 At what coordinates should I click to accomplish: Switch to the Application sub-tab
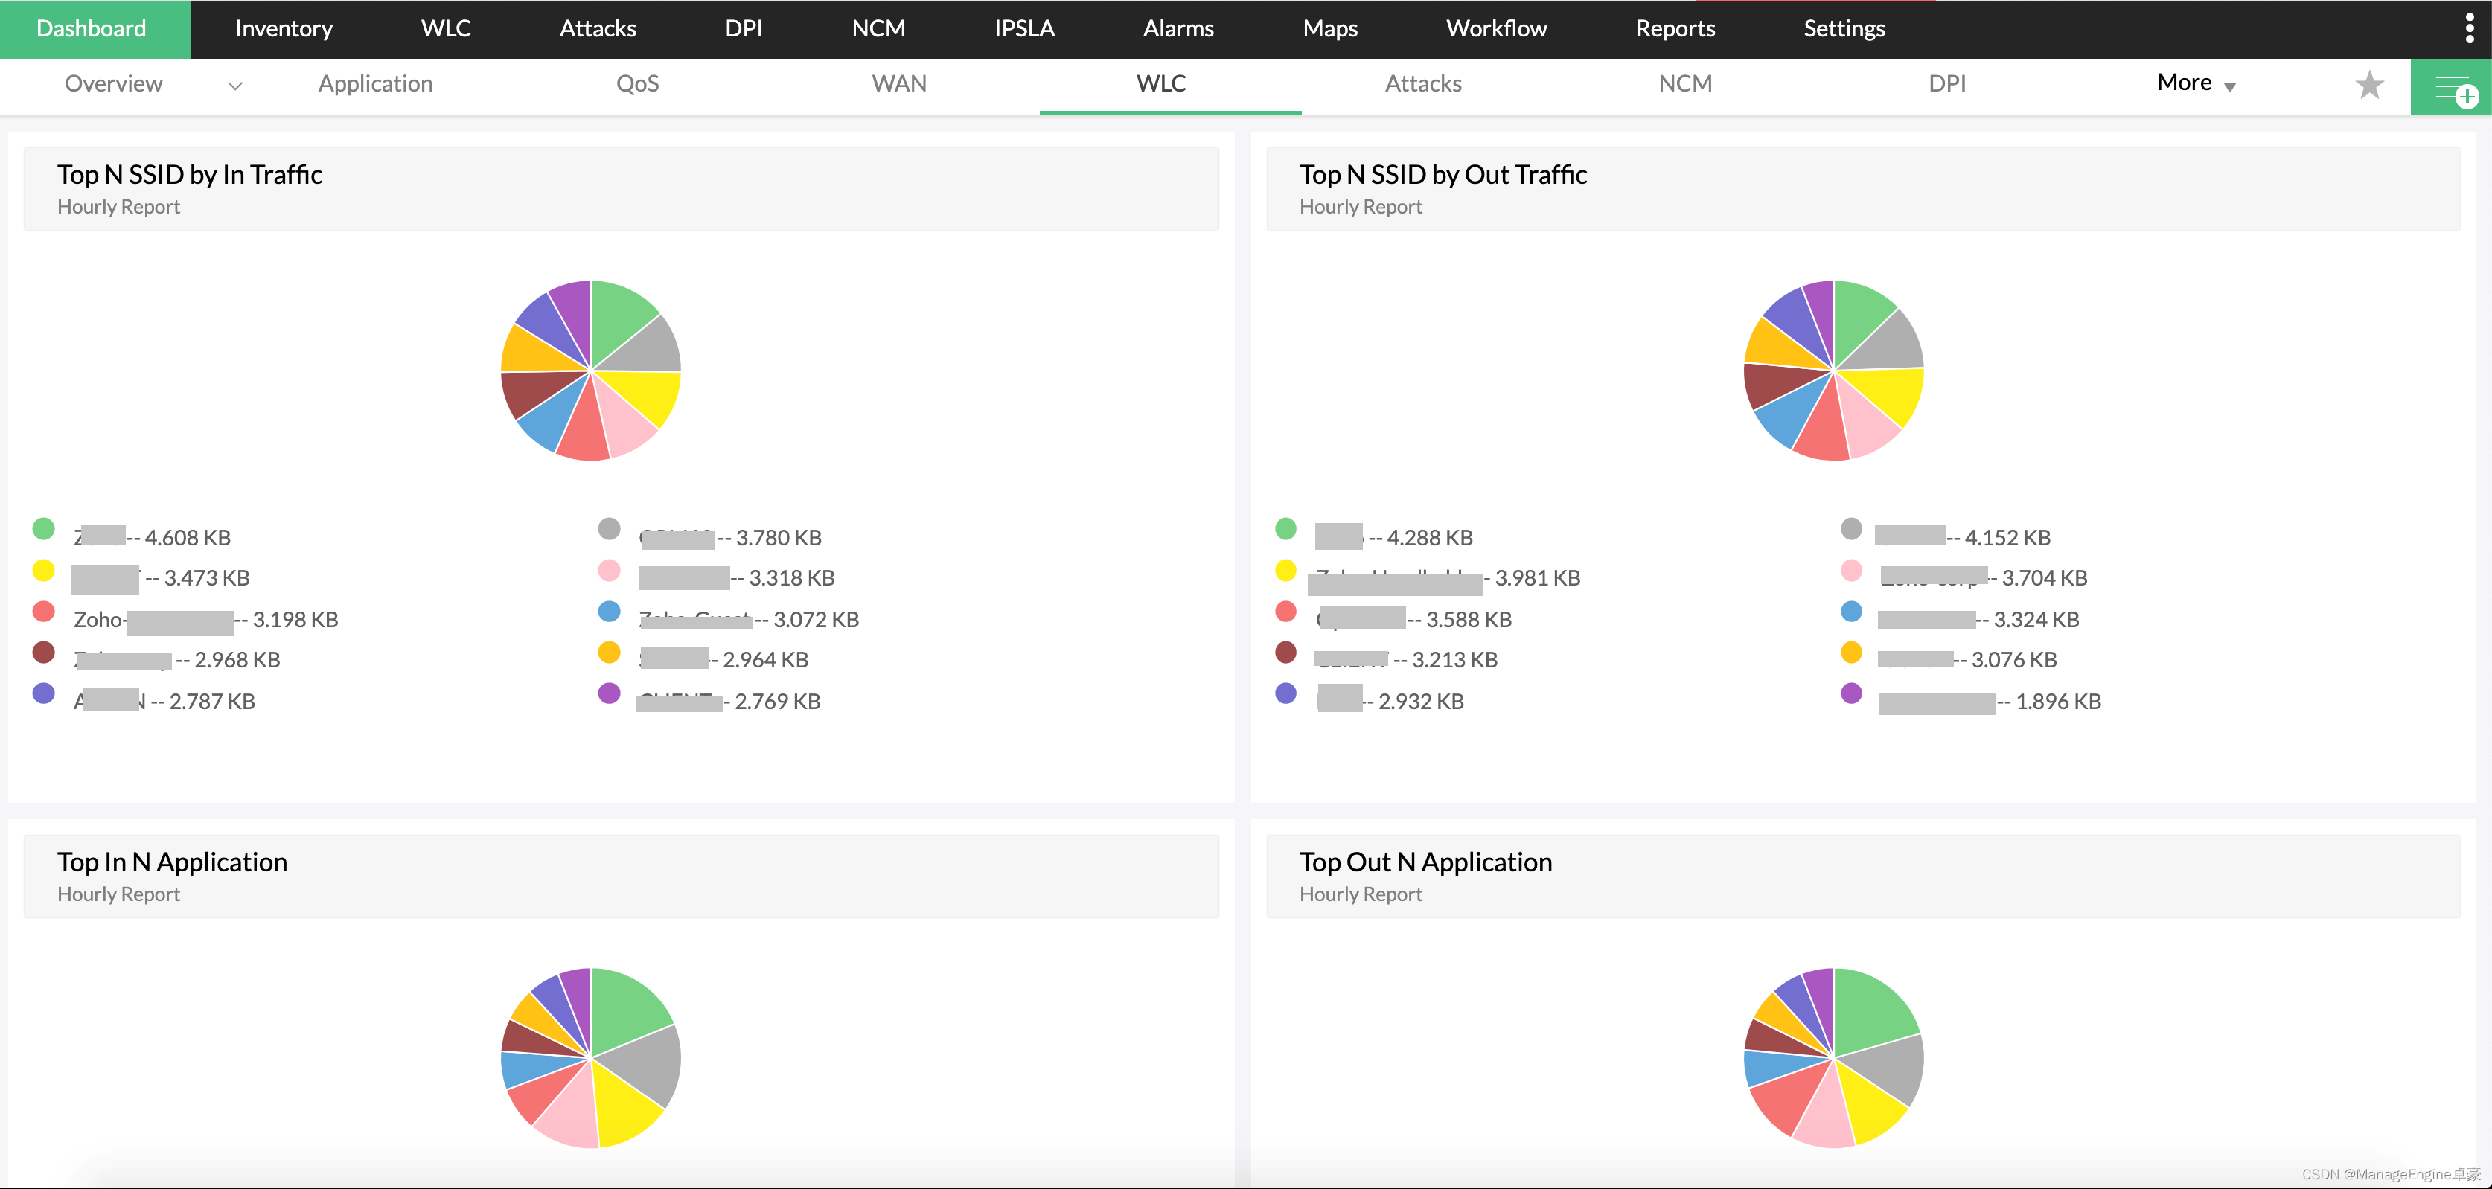[375, 84]
